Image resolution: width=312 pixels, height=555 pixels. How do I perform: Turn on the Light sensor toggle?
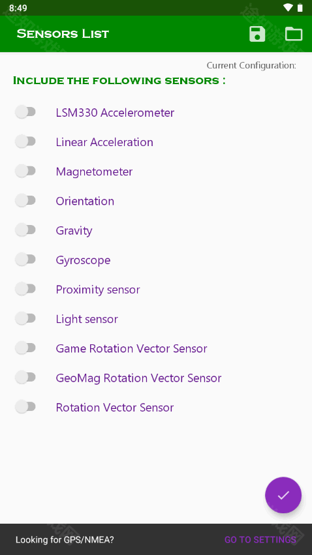pyautogui.click(x=25, y=318)
